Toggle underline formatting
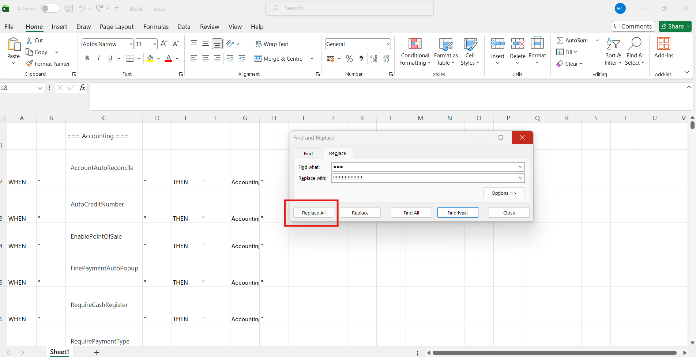The image size is (696, 357). [x=110, y=58]
